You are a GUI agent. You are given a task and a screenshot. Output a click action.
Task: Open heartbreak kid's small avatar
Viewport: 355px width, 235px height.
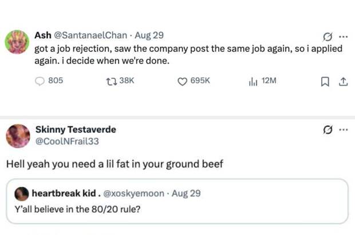(x=22, y=193)
